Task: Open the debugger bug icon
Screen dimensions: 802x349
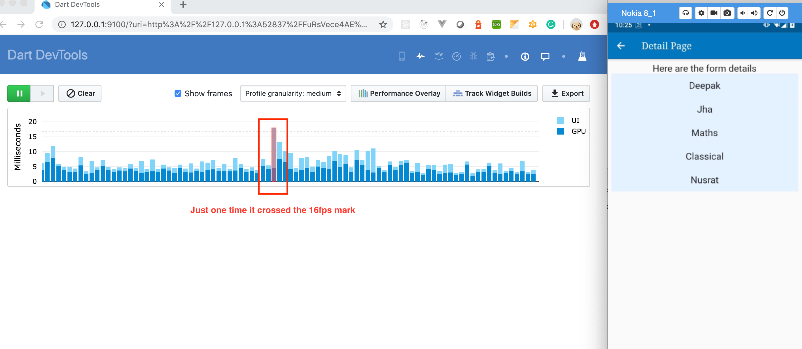Action: 473,56
